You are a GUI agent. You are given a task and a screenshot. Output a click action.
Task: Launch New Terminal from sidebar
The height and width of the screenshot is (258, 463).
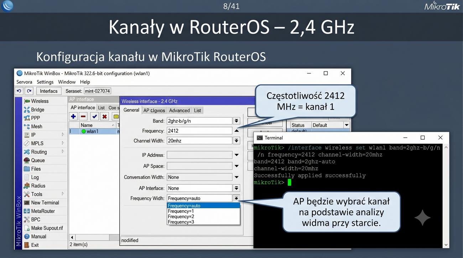click(41, 203)
